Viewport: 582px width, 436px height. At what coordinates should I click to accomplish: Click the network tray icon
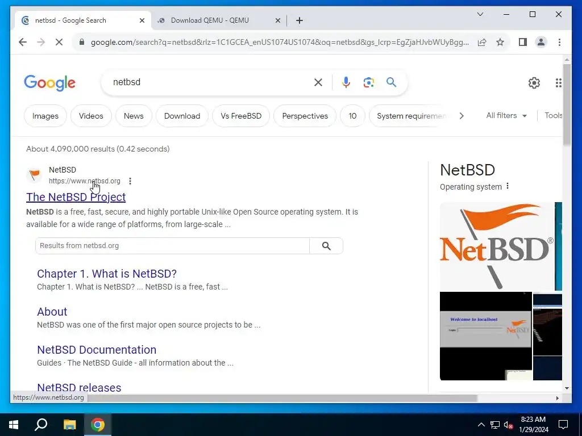click(x=495, y=425)
